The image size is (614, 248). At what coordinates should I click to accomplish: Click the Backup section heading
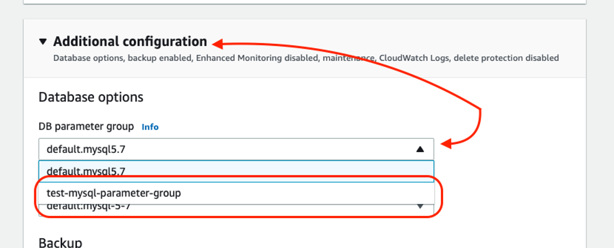click(60, 242)
